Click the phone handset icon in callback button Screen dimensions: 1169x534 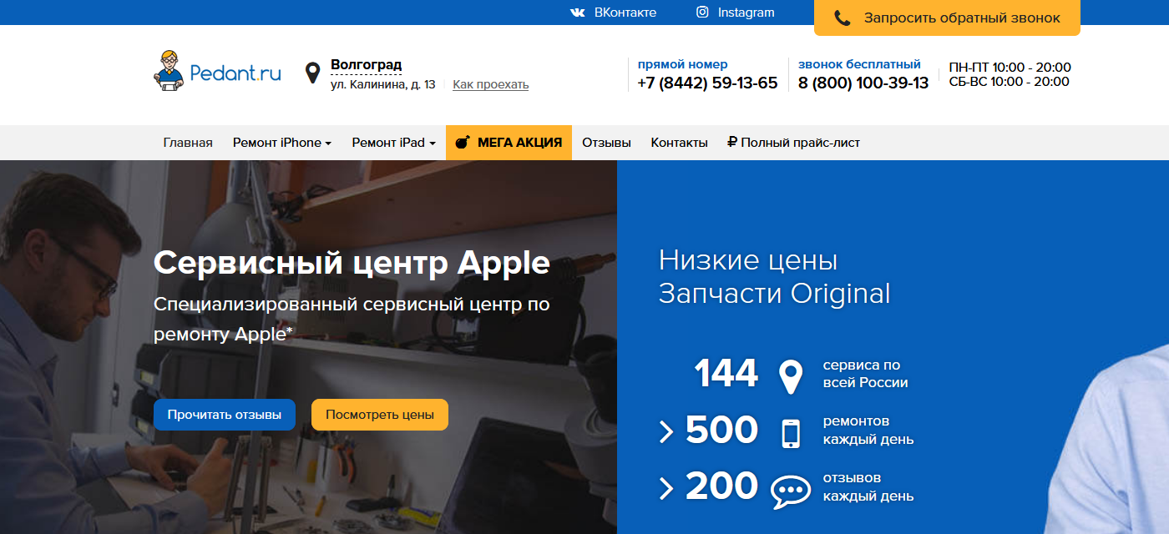click(843, 18)
